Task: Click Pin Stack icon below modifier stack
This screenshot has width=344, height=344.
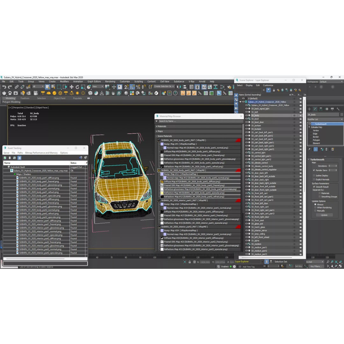Action: point(309,149)
